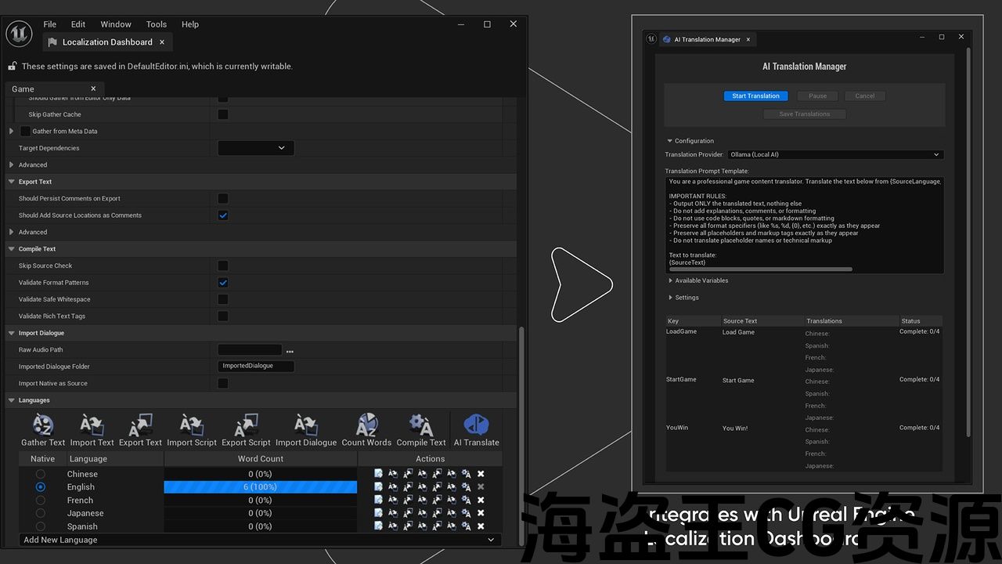Uncheck Validate Format Patterns

pos(223,283)
